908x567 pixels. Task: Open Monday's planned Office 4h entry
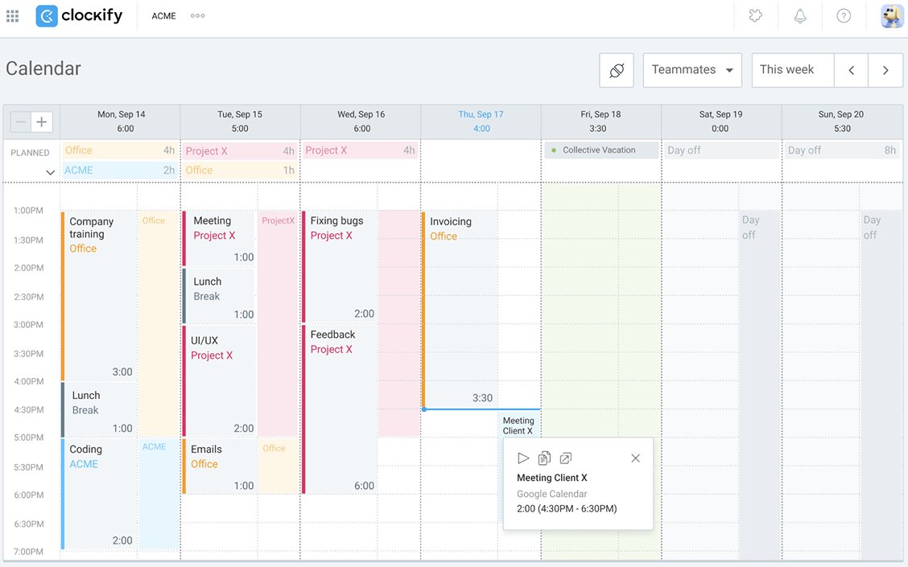point(119,150)
